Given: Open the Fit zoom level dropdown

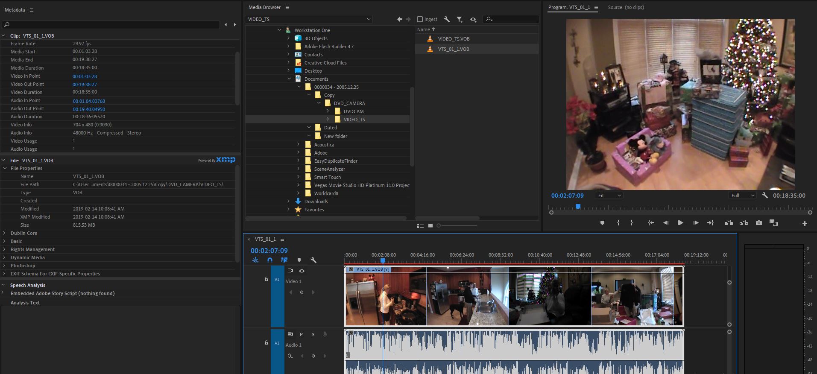Looking at the screenshot, I should point(609,196).
